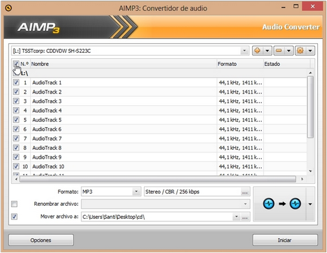This screenshot has width=327, height=253.
Task: Toggle the select-all checkbox in header
Action: point(16,64)
